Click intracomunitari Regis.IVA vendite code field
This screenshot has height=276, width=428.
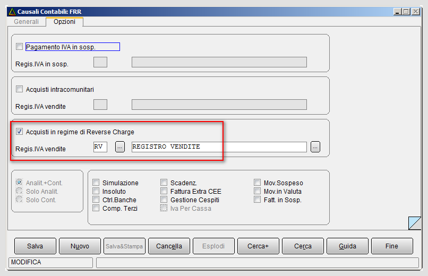pos(100,105)
